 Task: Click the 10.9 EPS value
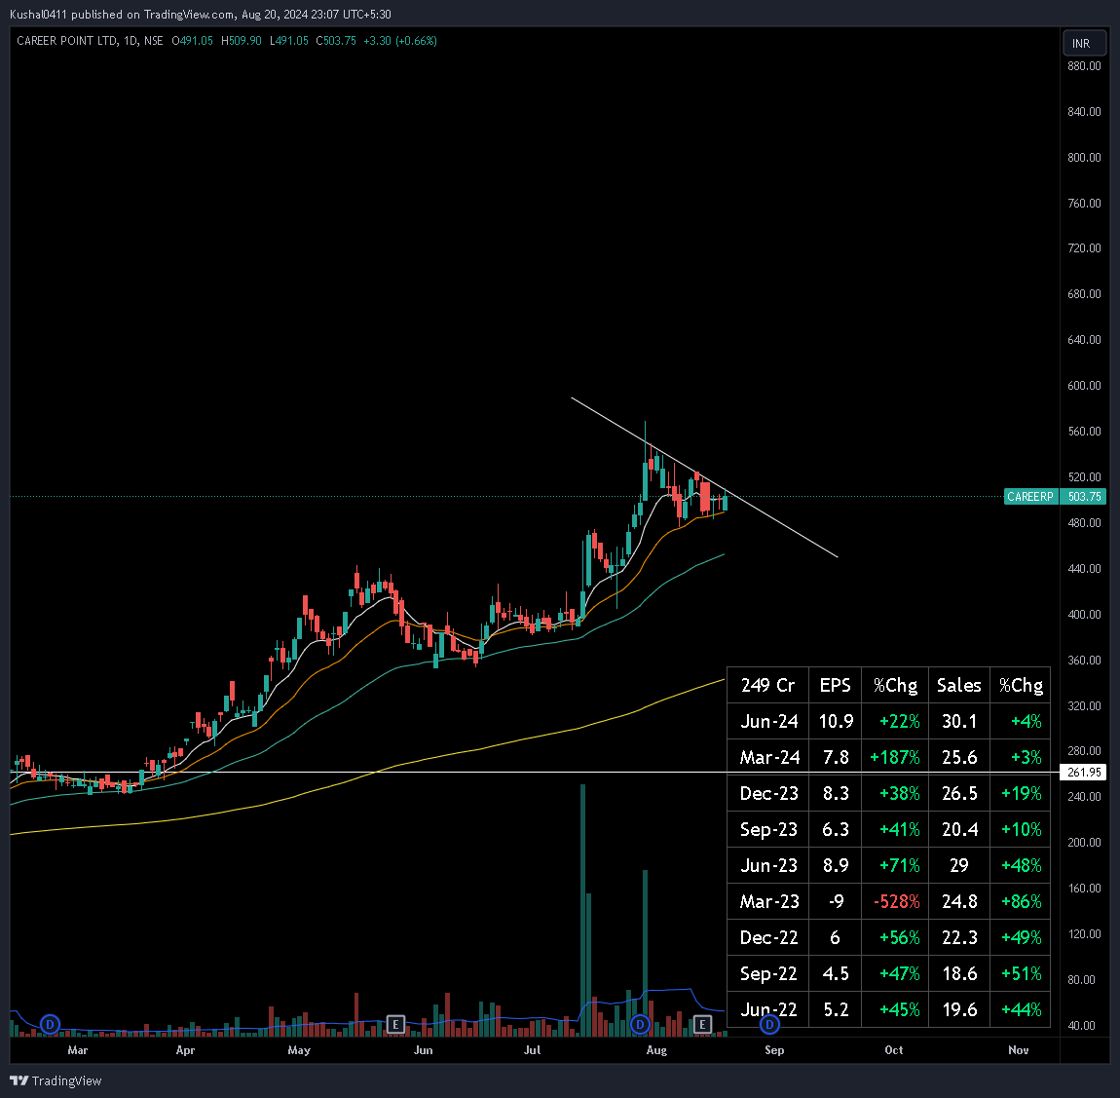click(836, 722)
